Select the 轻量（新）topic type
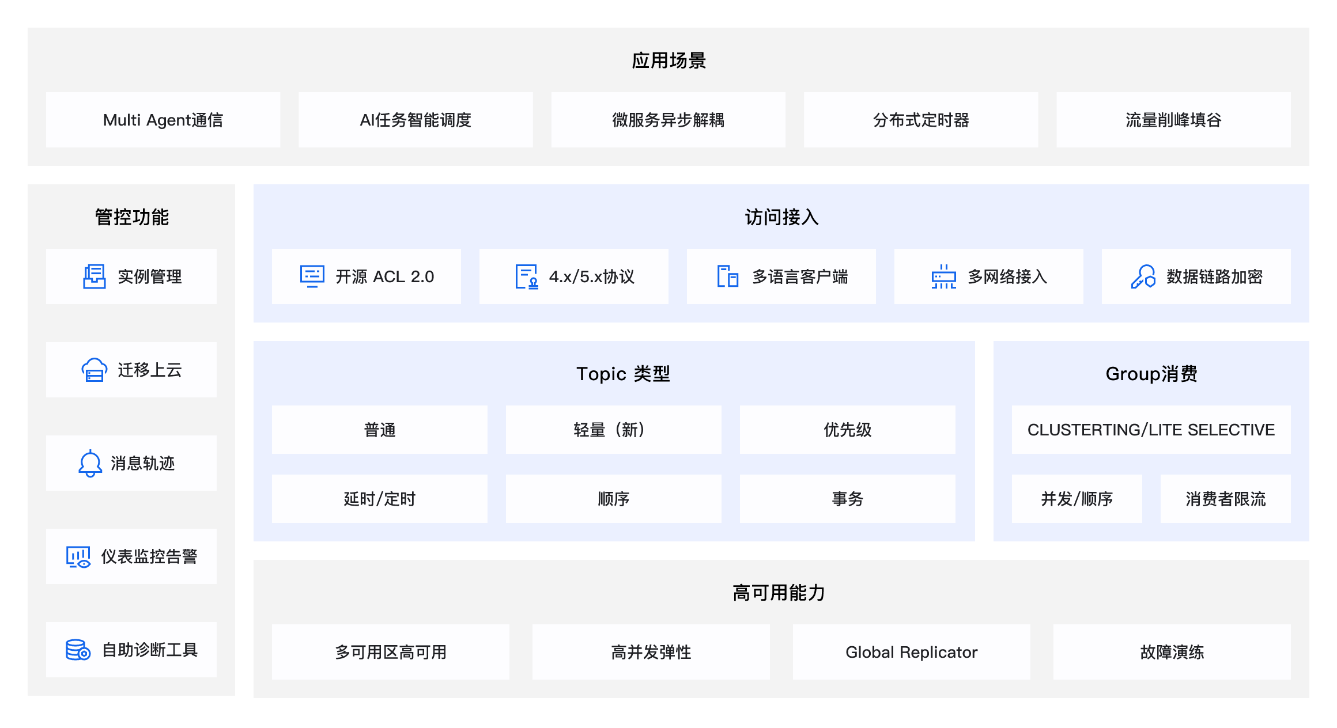The image size is (1337, 728). 613,430
